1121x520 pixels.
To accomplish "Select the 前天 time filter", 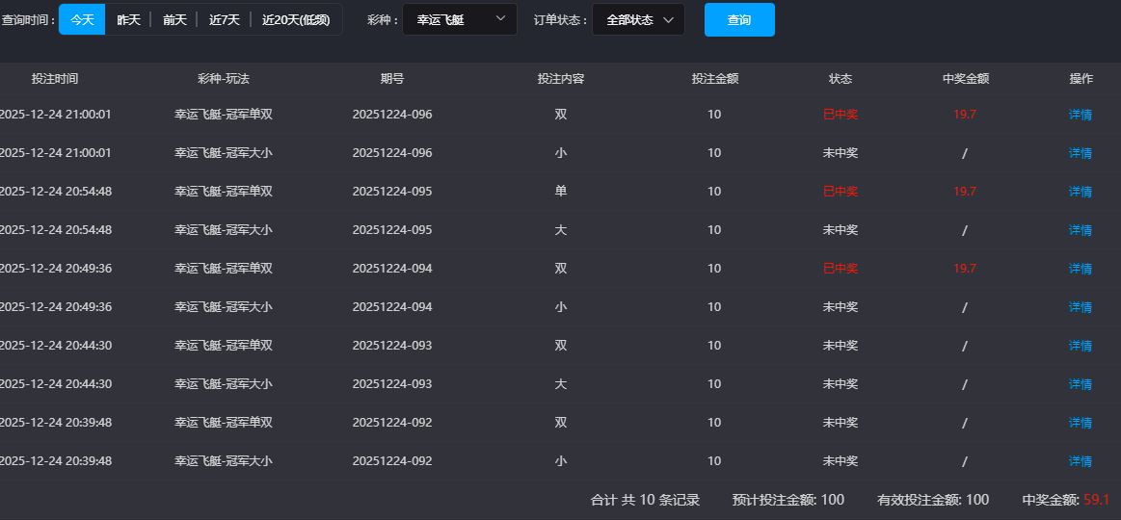I will [174, 19].
